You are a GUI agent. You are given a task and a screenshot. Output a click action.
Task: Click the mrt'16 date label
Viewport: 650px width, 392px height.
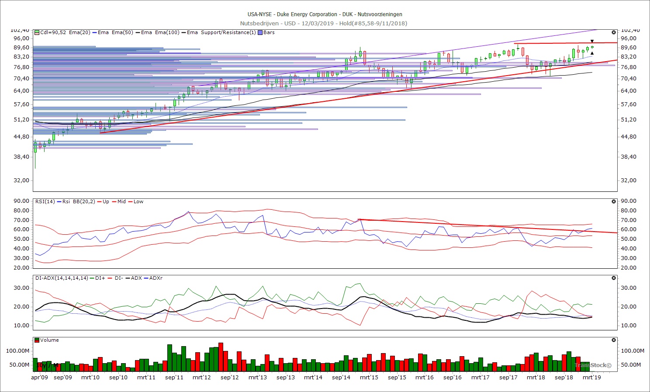coord(425,377)
